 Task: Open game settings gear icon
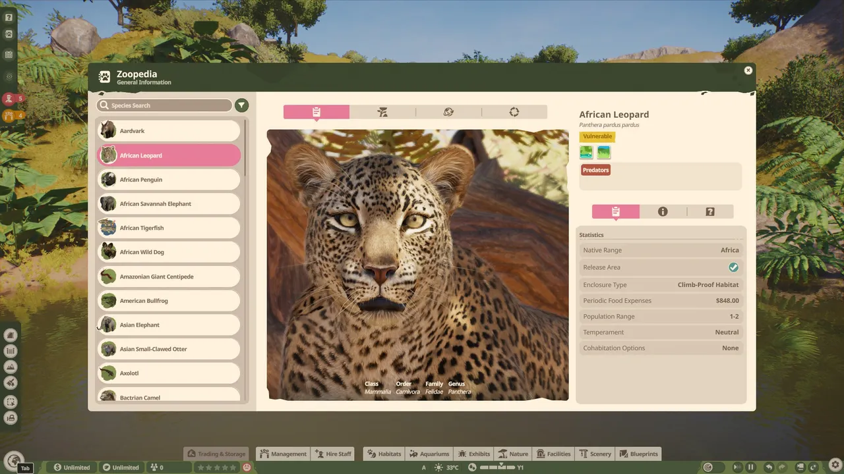(835, 466)
